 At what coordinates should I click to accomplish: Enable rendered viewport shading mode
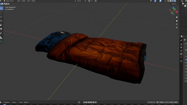(x=175, y=1)
